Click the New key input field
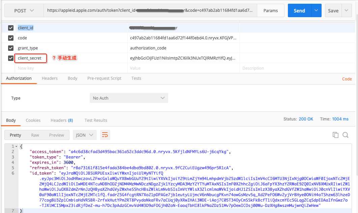 tap(71, 68)
